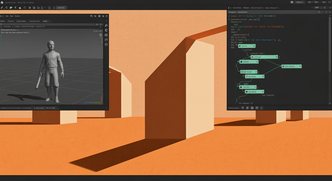Click the orange circular gizmo in 3D viewport
This screenshot has width=332, height=181.
[x=101, y=35]
